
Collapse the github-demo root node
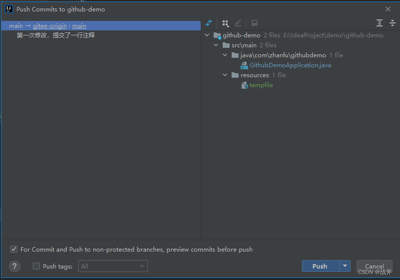pyautogui.click(x=207, y=35)
